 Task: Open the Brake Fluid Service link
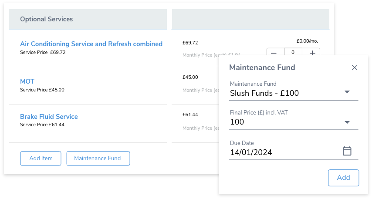click(x=49, y=116)
